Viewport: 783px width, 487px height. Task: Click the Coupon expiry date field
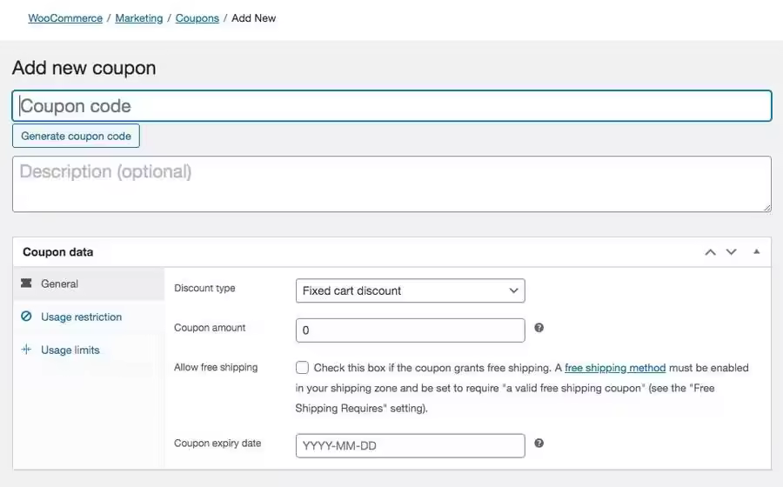click(x=410, y=445)
